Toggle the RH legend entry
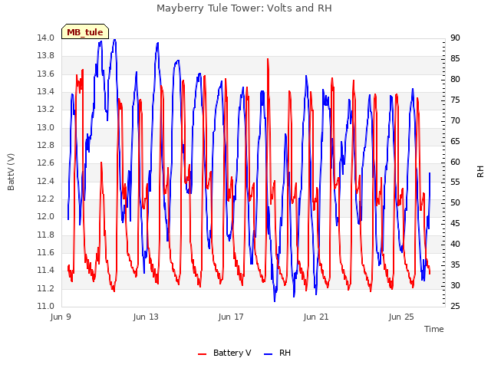491x368 pixels. coord(278,353)
